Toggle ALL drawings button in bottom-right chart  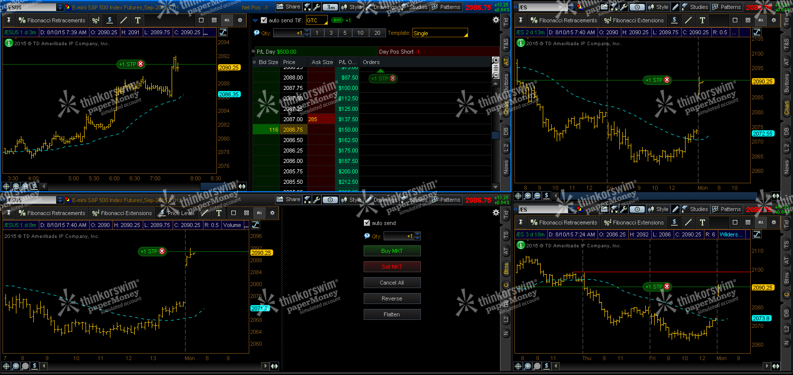pyautogui.click(x=761, y=223)
